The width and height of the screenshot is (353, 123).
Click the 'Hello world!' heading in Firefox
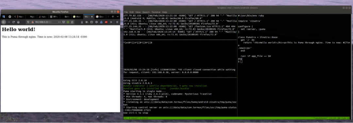(x=18, y=29)
